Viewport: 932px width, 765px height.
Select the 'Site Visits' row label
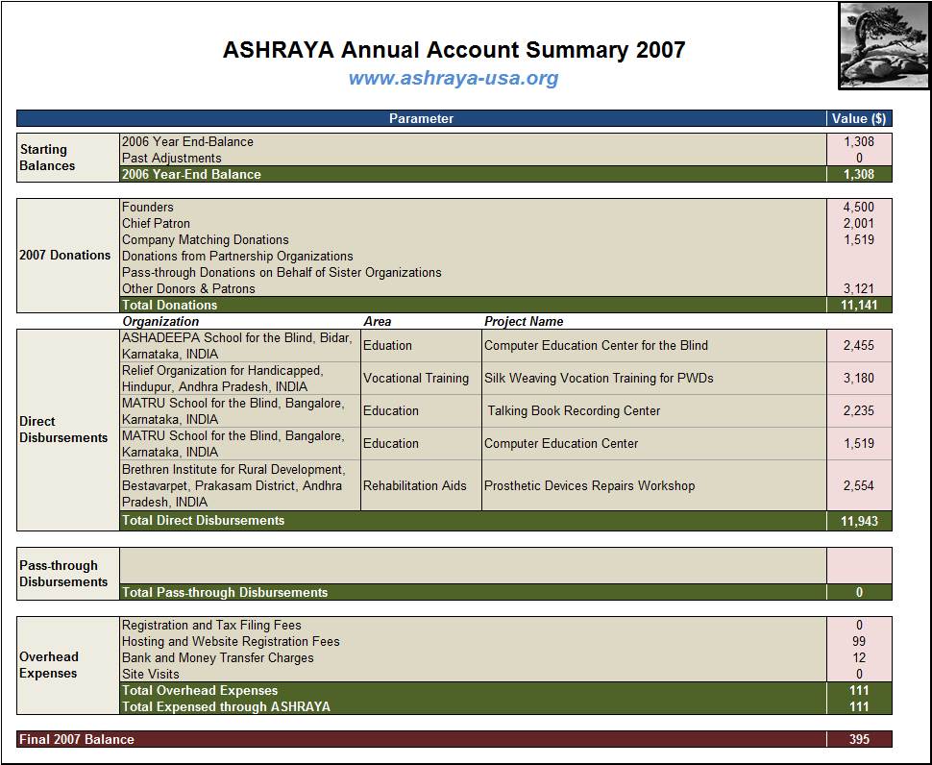pyautogui.click(x=151, y=674)
